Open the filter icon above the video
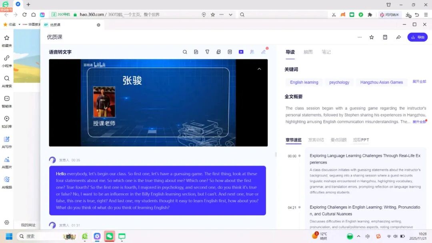The height and width of the screenshot is (243, 432). 207,52
